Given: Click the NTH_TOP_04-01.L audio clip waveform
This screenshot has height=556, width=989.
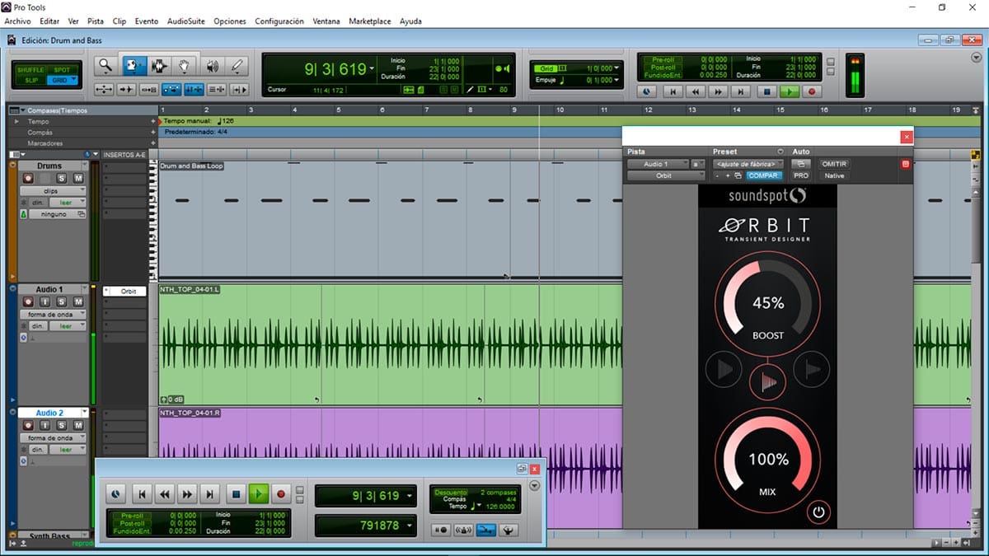Looking at the screenshot, I should click(389, 344).
